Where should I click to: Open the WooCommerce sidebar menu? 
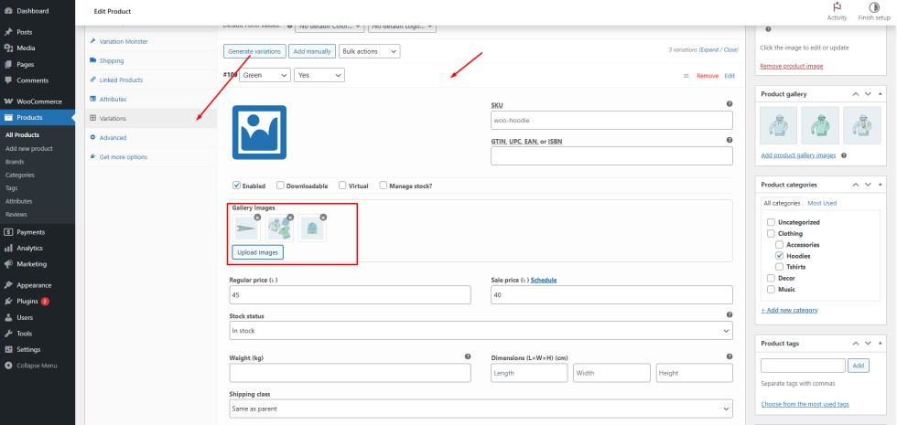(37, 101)
